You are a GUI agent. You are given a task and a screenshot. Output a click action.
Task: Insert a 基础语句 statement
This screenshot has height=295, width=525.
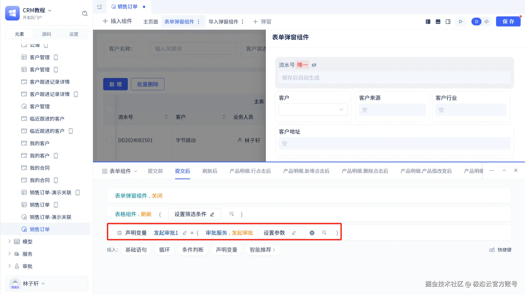tap(136, 250)
